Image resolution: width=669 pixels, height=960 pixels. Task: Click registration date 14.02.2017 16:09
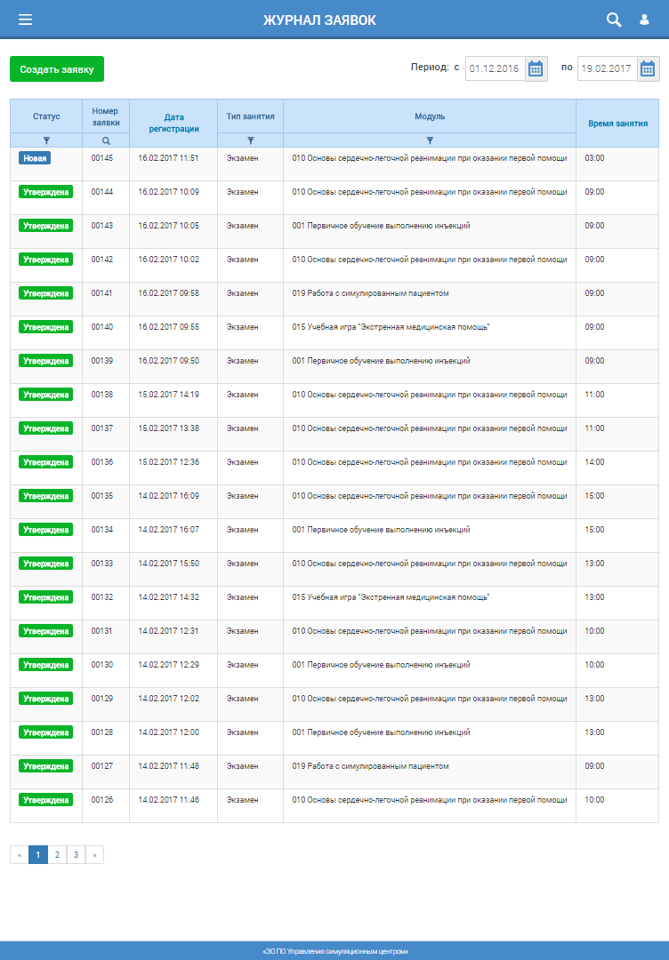coord(168,496)
